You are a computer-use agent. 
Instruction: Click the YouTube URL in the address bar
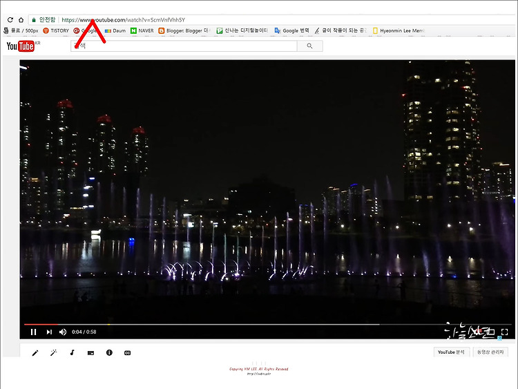[x=123, y=20]
